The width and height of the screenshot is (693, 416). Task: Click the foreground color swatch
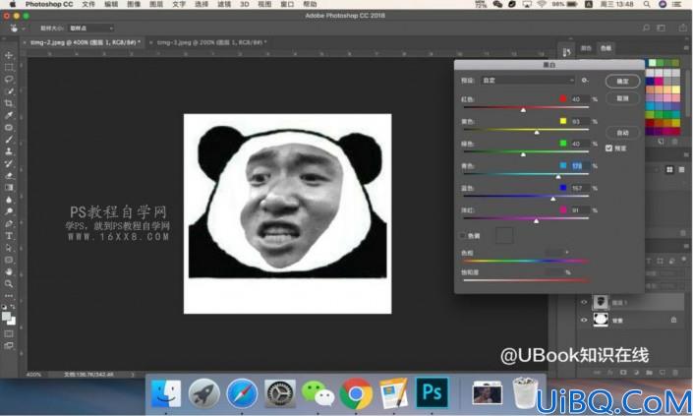coord(6,317)
